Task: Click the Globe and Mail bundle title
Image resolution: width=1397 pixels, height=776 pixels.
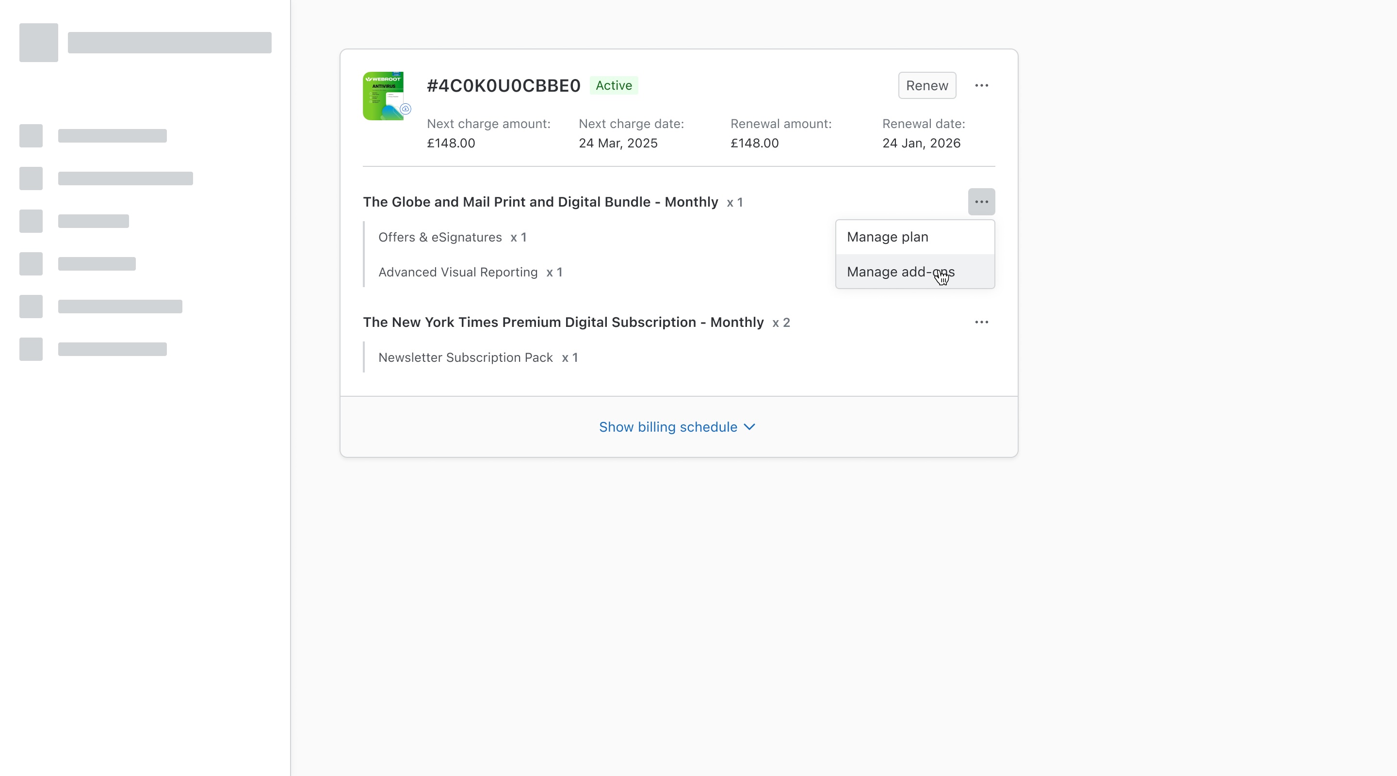Action: pyautogui.click(x=540, y=202)
